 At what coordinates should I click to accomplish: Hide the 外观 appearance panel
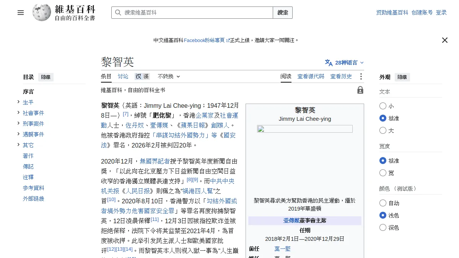pyautogui.click(x=402, y=77)
